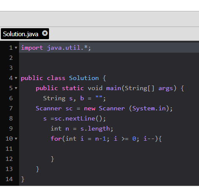Collapse the Solution class at line 4
The height and width of the screenshot is (187, 199).
16,78
